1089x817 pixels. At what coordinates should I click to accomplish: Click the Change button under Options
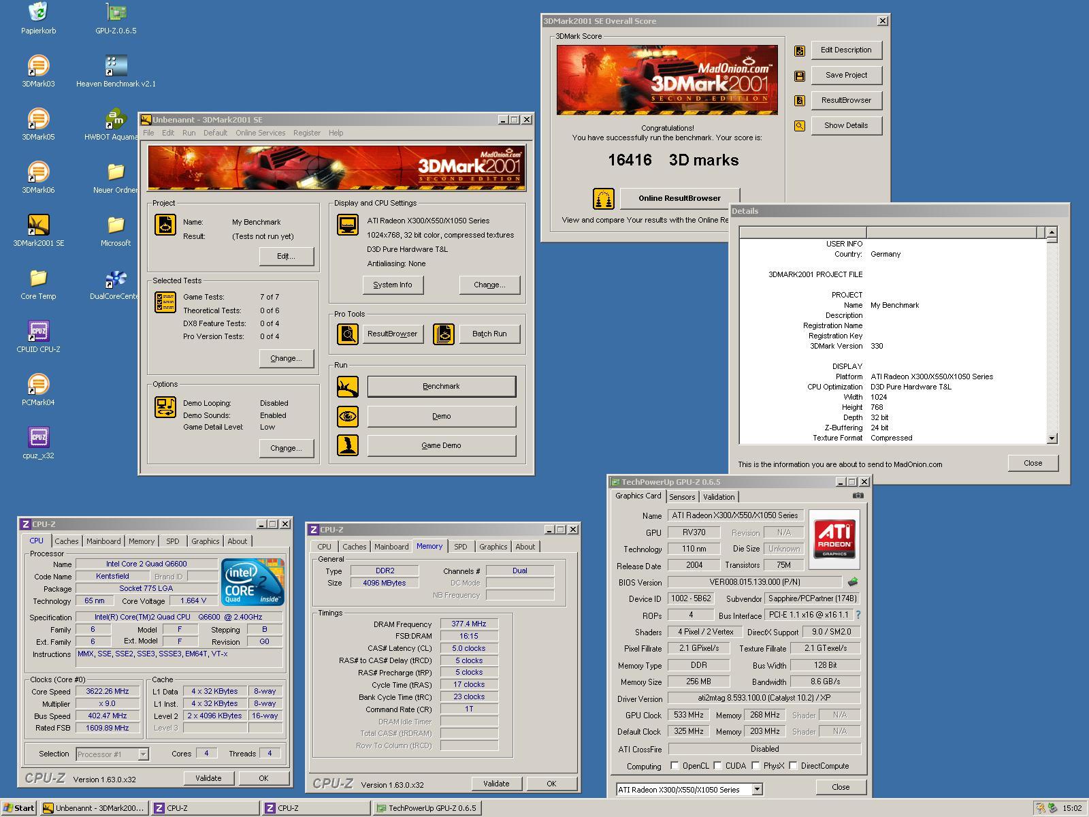point(286,448)
